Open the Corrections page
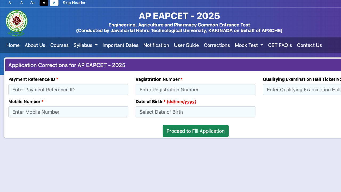 point(217,45)
